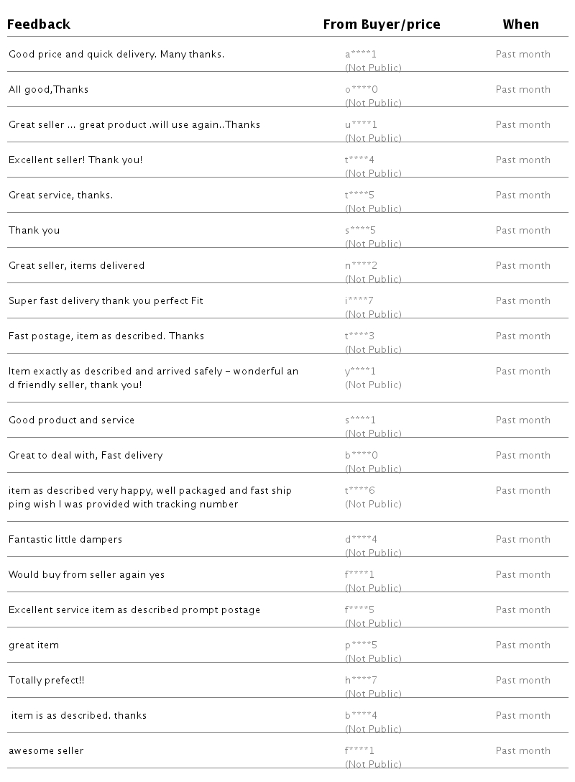This screenshot has width=575, height=782.
Task: Open buyer i****7 entry
Action: point(361,301)
